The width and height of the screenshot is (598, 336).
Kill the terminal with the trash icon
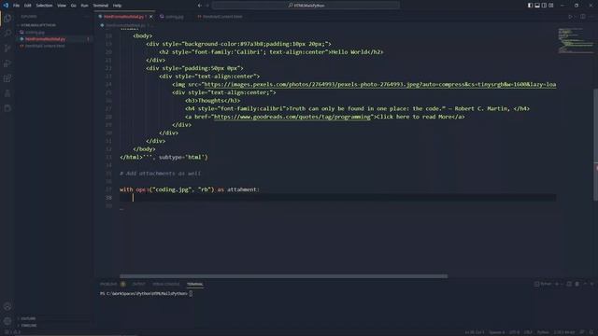[x=577, y=284]
